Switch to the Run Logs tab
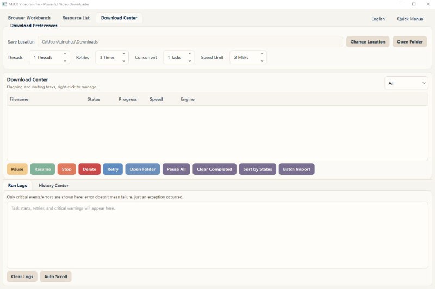 [x=17, y=185]
